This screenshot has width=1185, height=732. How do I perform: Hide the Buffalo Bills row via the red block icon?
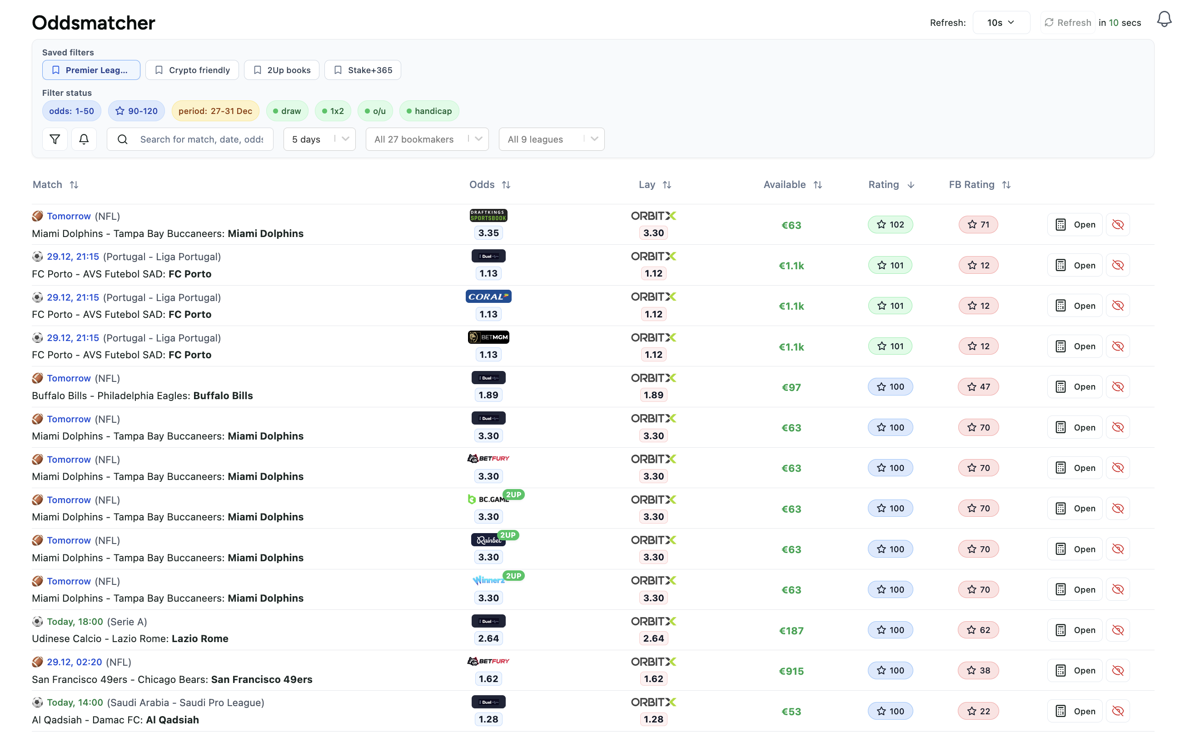point(1118,386)
